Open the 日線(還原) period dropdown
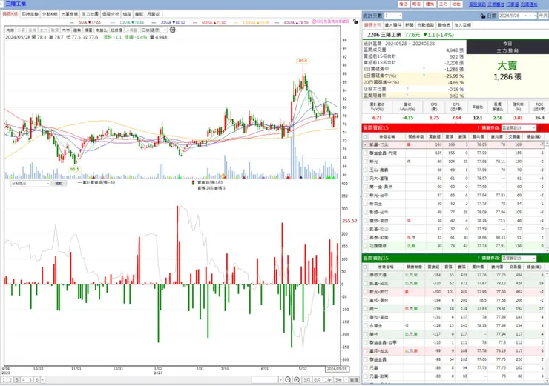This screenshot has height=386, width=549. (154, 30)
